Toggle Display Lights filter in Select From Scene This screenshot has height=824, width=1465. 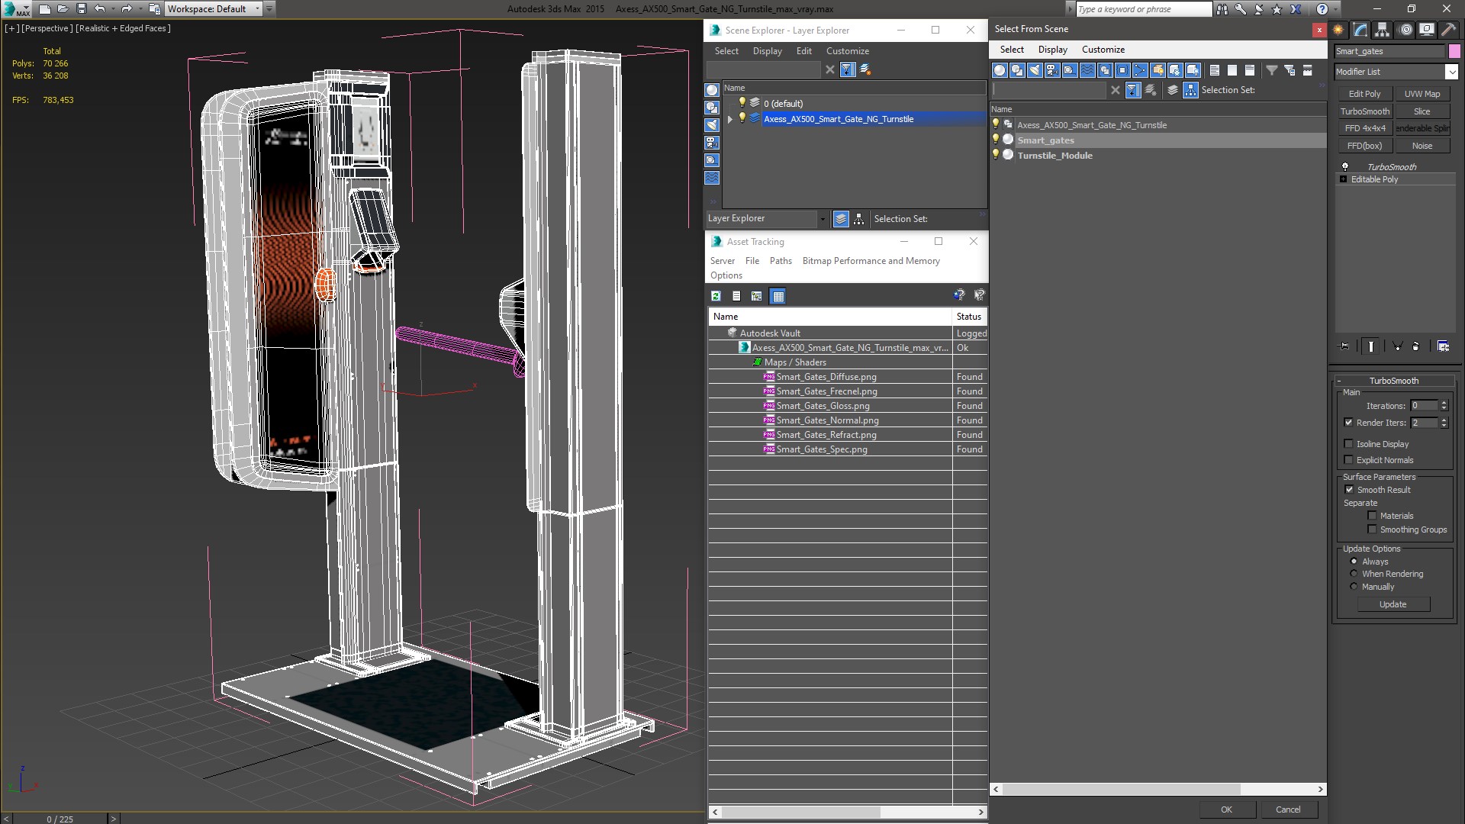1035,70
